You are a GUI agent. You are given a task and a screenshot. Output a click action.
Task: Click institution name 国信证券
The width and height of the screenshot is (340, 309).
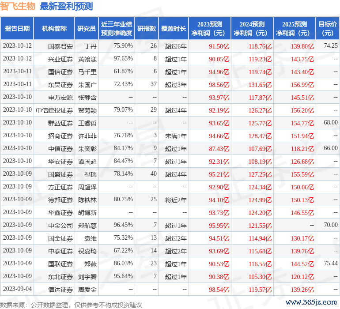click(60, 72)
